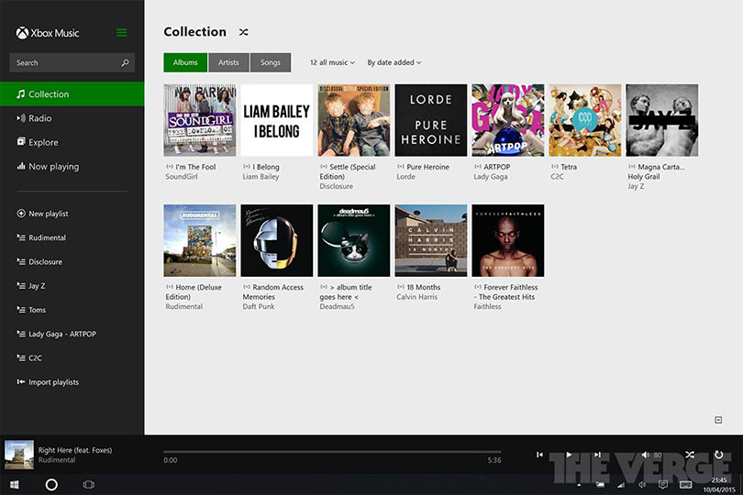Start playback with the play button

[x=569, y=455]
